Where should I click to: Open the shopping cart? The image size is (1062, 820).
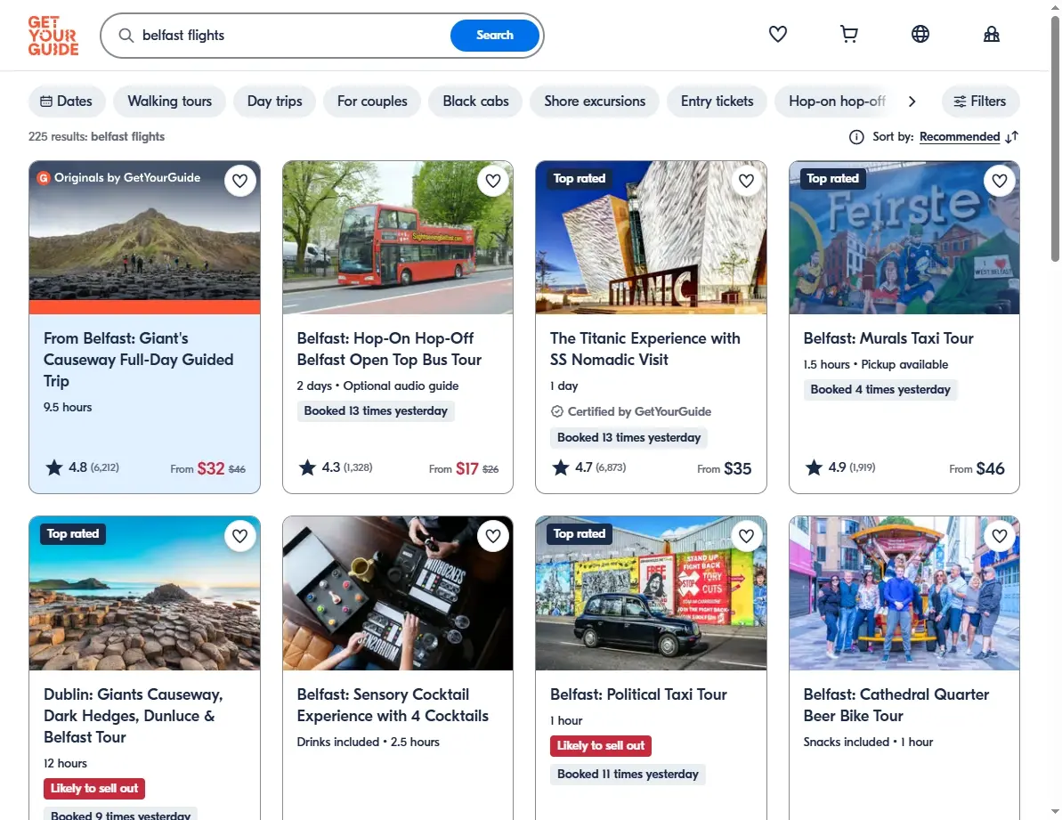[x=848, y=34]
